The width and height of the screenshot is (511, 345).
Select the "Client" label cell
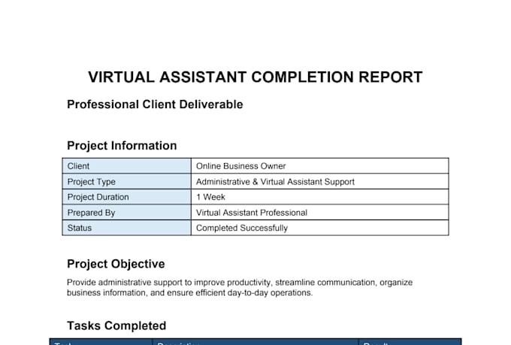point(127,166)
